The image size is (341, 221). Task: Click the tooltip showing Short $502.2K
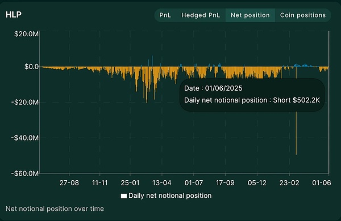pyautogui.click(x=252, y=95)
